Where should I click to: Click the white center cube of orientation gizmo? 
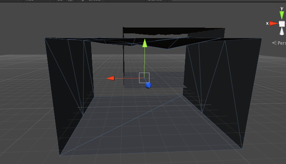pos(282,24)
